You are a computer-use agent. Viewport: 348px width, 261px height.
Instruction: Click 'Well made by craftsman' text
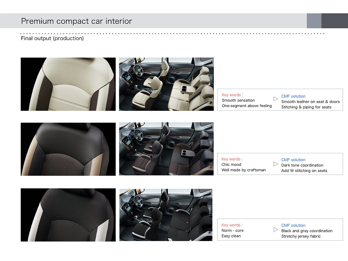[x=243, y=170]
